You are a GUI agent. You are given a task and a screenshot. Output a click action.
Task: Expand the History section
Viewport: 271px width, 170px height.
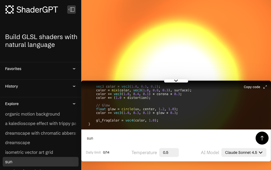point(74,86)
